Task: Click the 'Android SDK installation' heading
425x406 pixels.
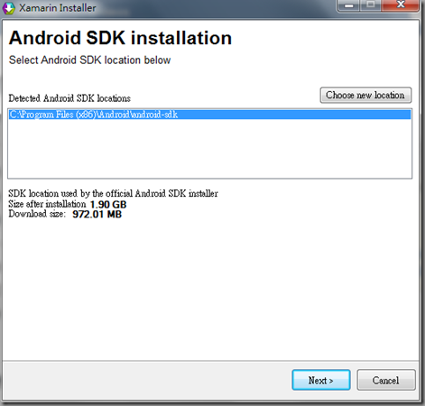Action: tap(120, 38)
